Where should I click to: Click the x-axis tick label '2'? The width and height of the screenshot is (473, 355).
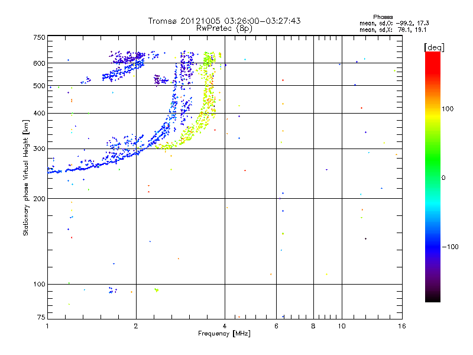(x=136, y=326)
